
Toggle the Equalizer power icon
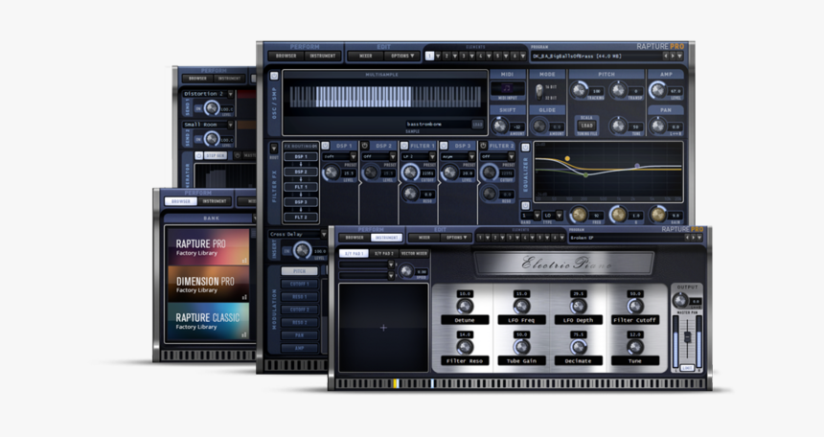click(525, 148)
